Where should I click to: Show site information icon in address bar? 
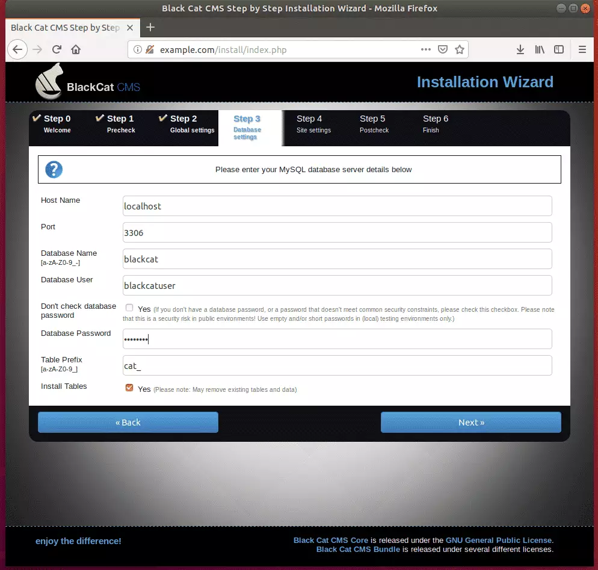pos(138,49)
